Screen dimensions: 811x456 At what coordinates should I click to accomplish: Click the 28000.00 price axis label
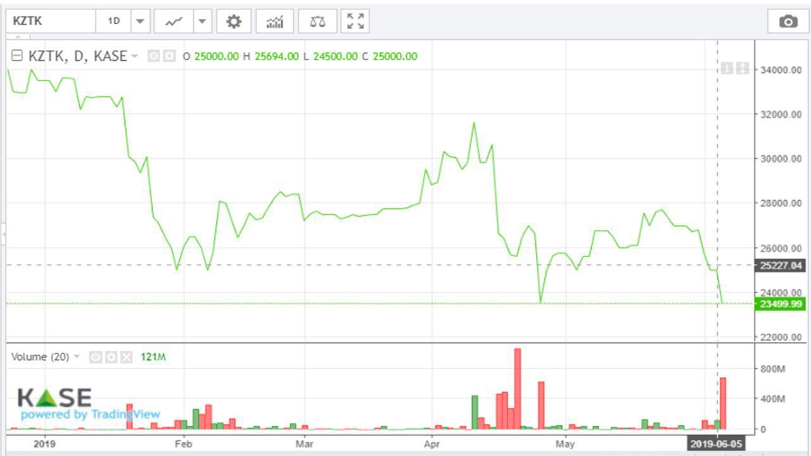point(780,203)
